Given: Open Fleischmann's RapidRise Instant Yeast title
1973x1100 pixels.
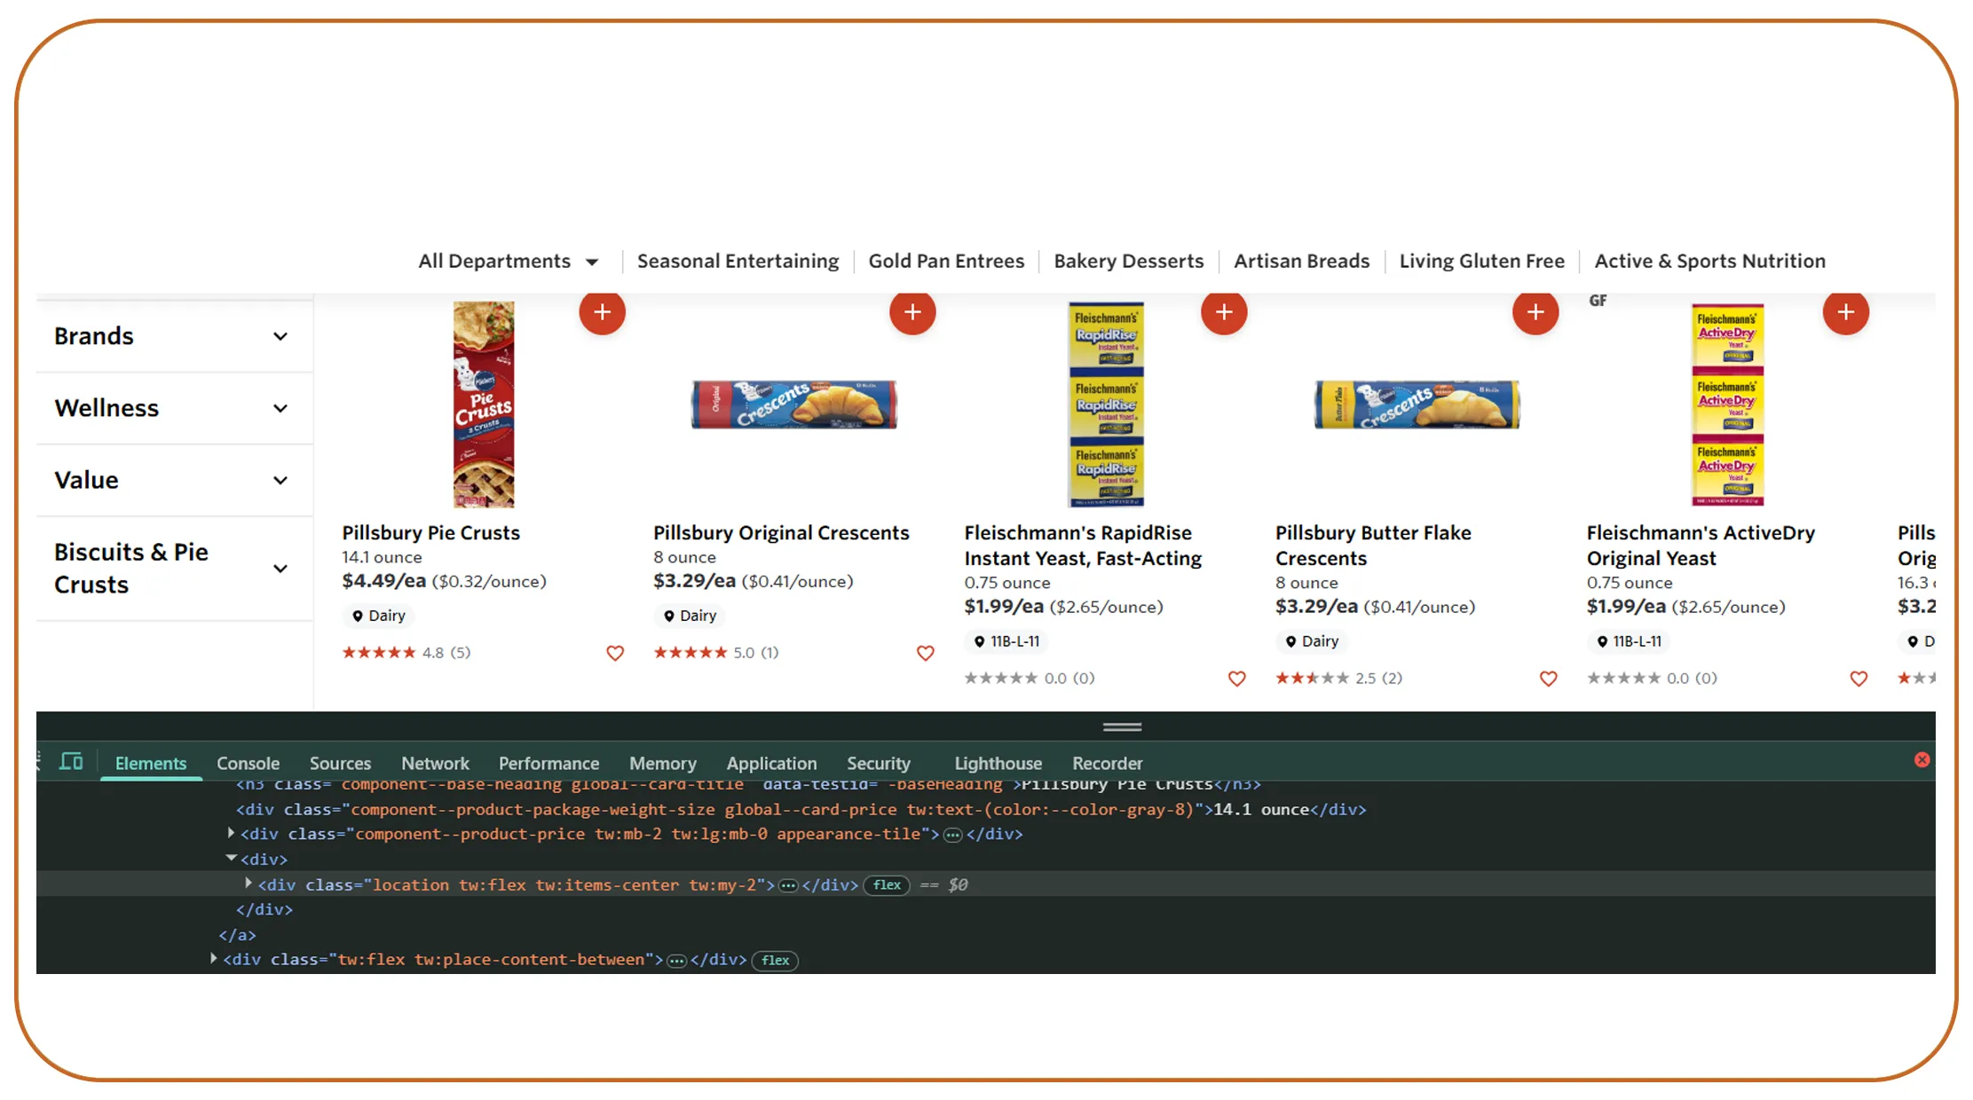Looking at the screenshot, I should pyautogui.click(x=1083, y=546).
